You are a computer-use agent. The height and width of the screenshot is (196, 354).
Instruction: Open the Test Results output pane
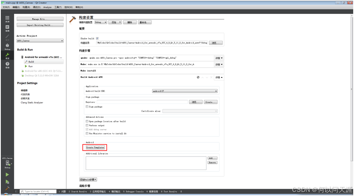click(x=169, y=192)
